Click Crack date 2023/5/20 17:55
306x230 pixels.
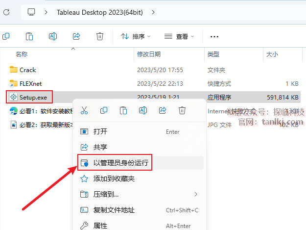(160, 70)
